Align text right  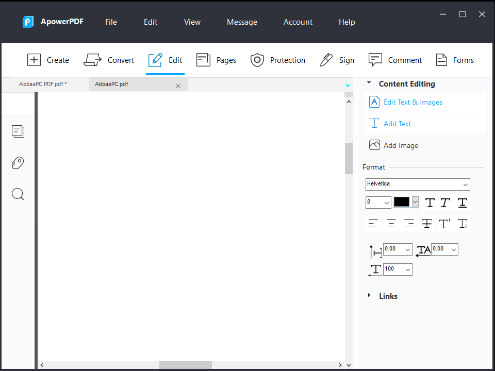409,224
